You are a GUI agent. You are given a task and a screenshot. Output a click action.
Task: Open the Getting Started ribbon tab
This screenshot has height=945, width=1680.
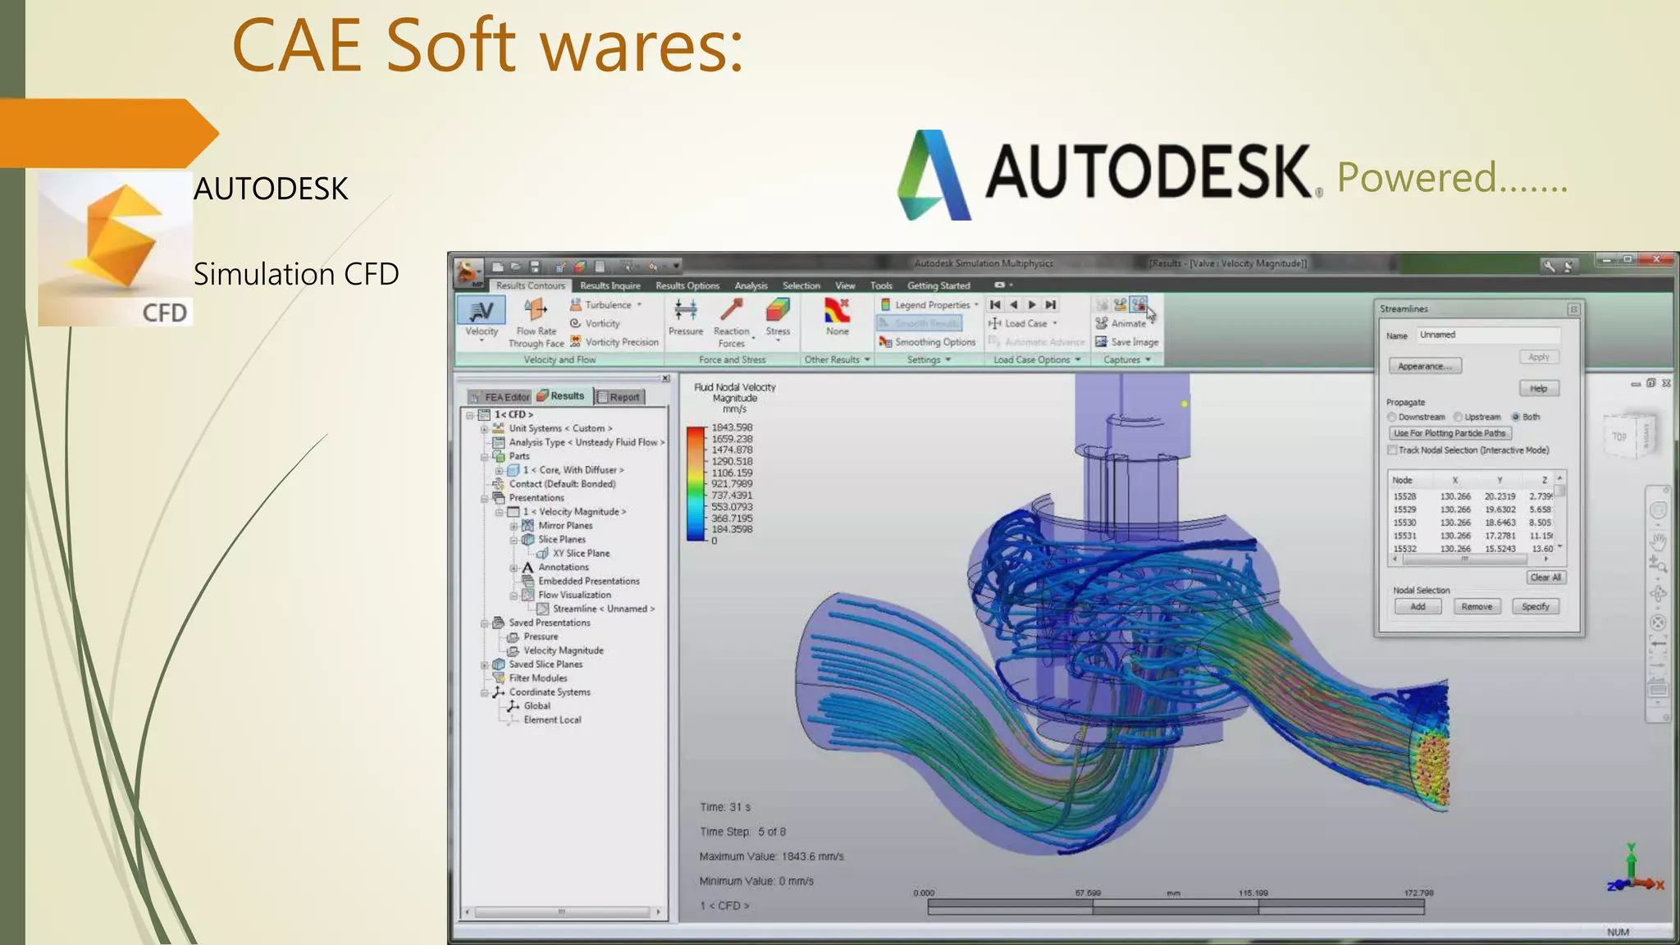click(938, 285)
